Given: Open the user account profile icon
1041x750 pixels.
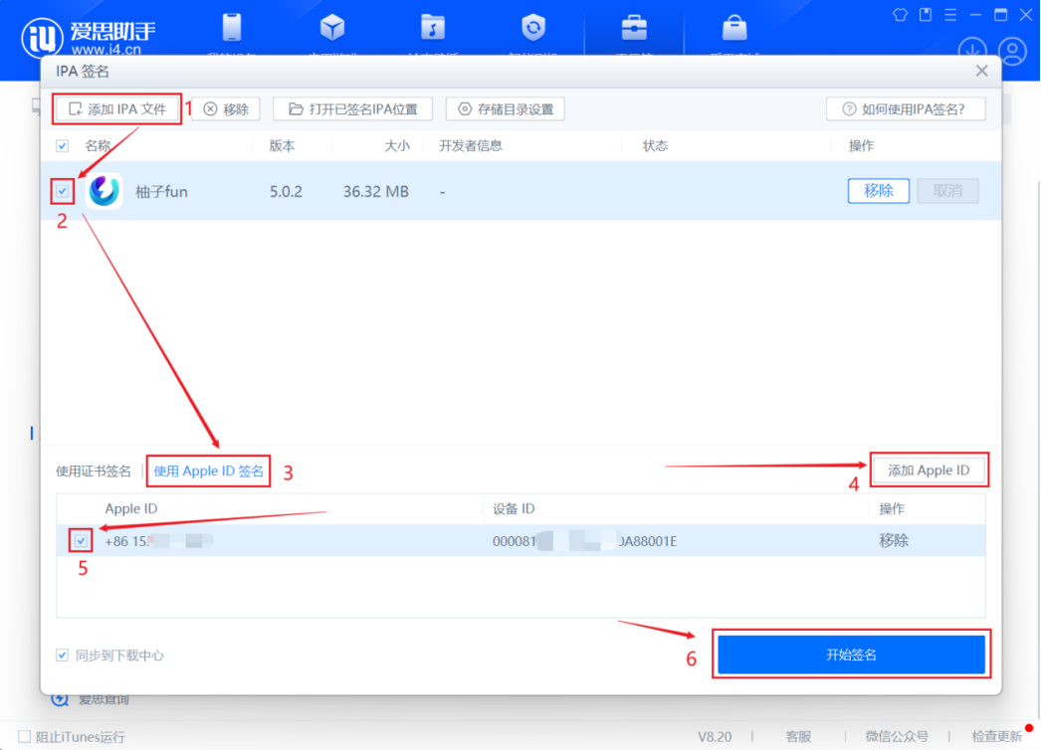Looking at the screenshot, I should [1013, 51].
